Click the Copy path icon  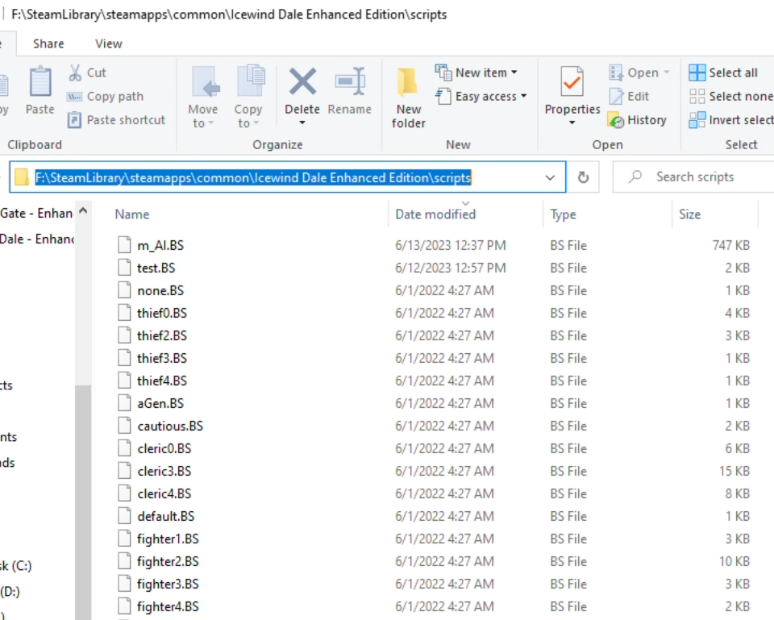74,96
